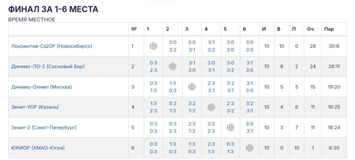Click the volleyball icon in Динамо-ЛО-2 row
355x160 pixels.
tap(173, 66)
